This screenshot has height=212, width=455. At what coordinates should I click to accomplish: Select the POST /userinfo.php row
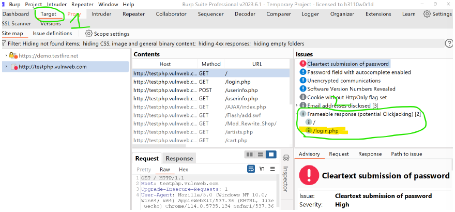click(x=211, y=90)
